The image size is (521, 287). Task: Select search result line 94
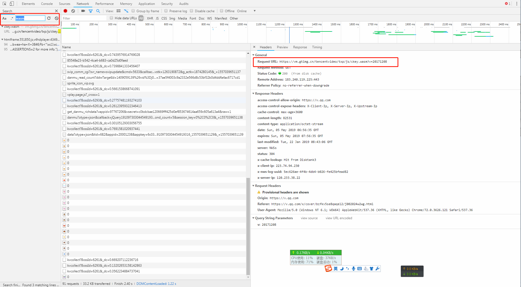[x=30, y=44]
